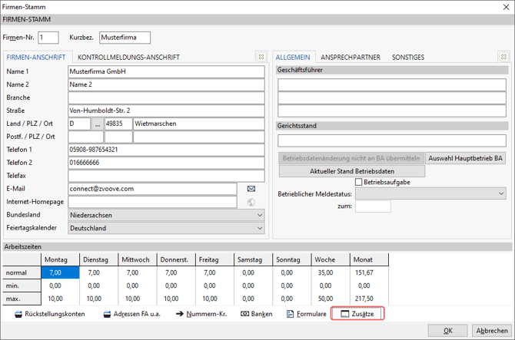515x340 pixels.
Task: Click the Auswahl Hauptbetrieb BA button
Action: tap(466, 158)
